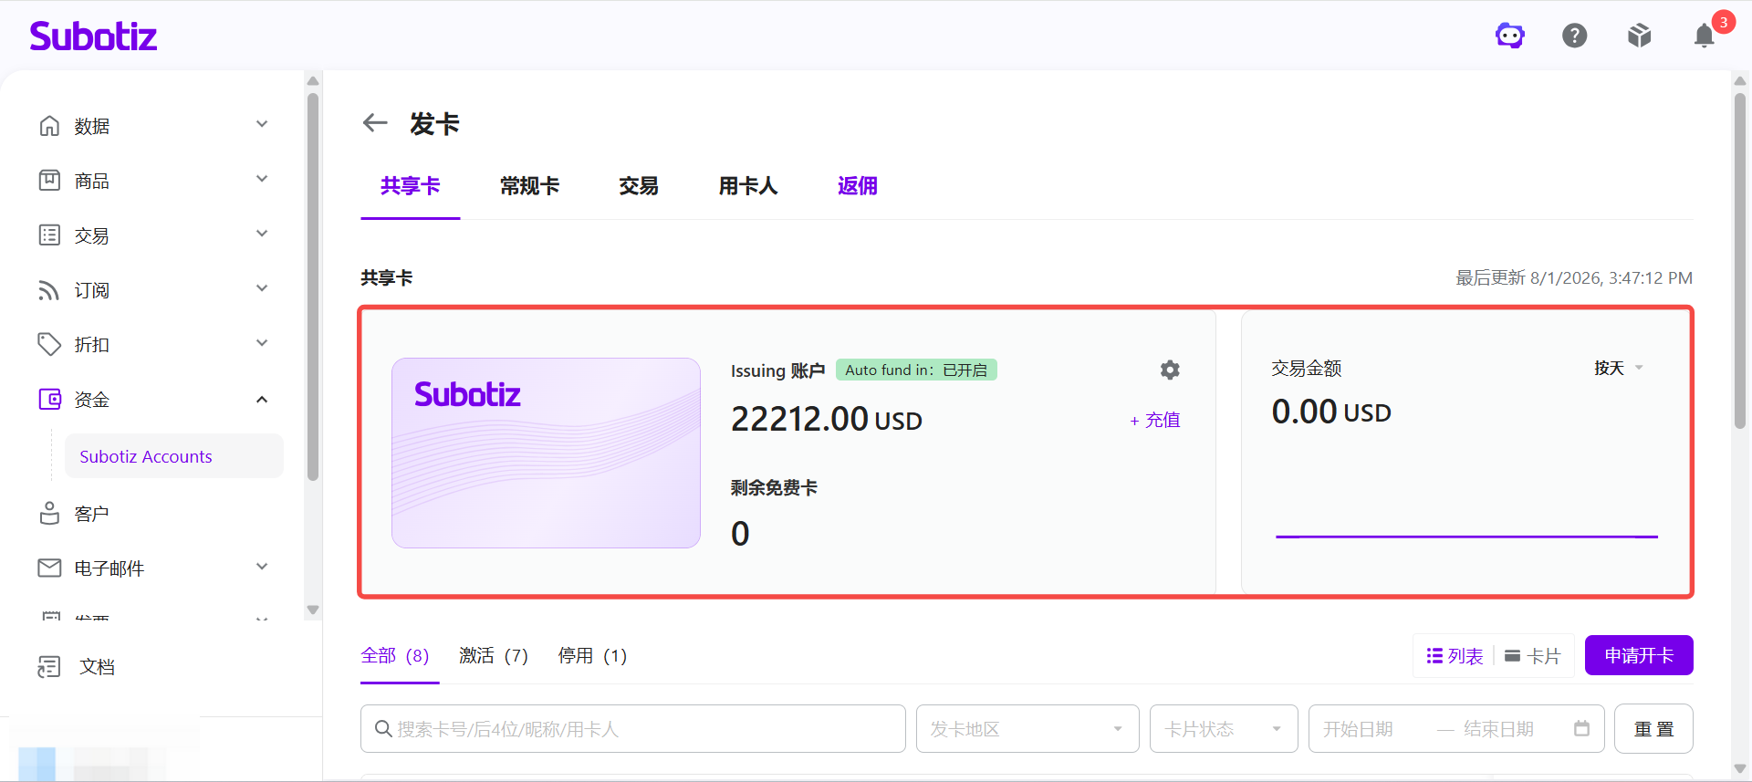Go back using the left arrow
Screen dimensions: 1752x782
click(375, 123)
